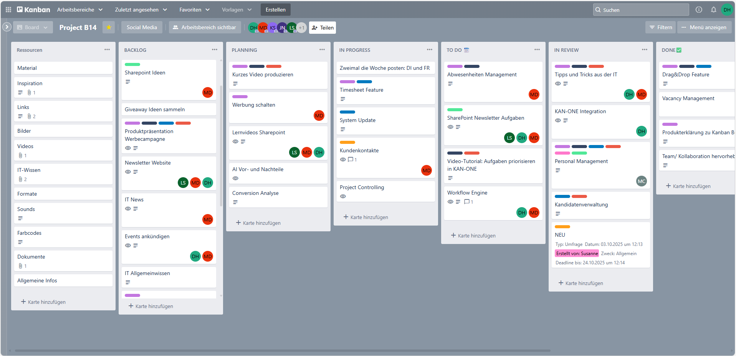Click the comment icon on Kundenkontakte card
Screen dimensions: 736x356
(351, 160)
